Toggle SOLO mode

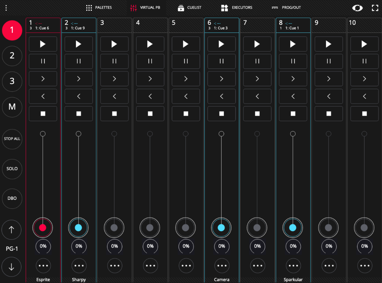[x=12, y=169]
